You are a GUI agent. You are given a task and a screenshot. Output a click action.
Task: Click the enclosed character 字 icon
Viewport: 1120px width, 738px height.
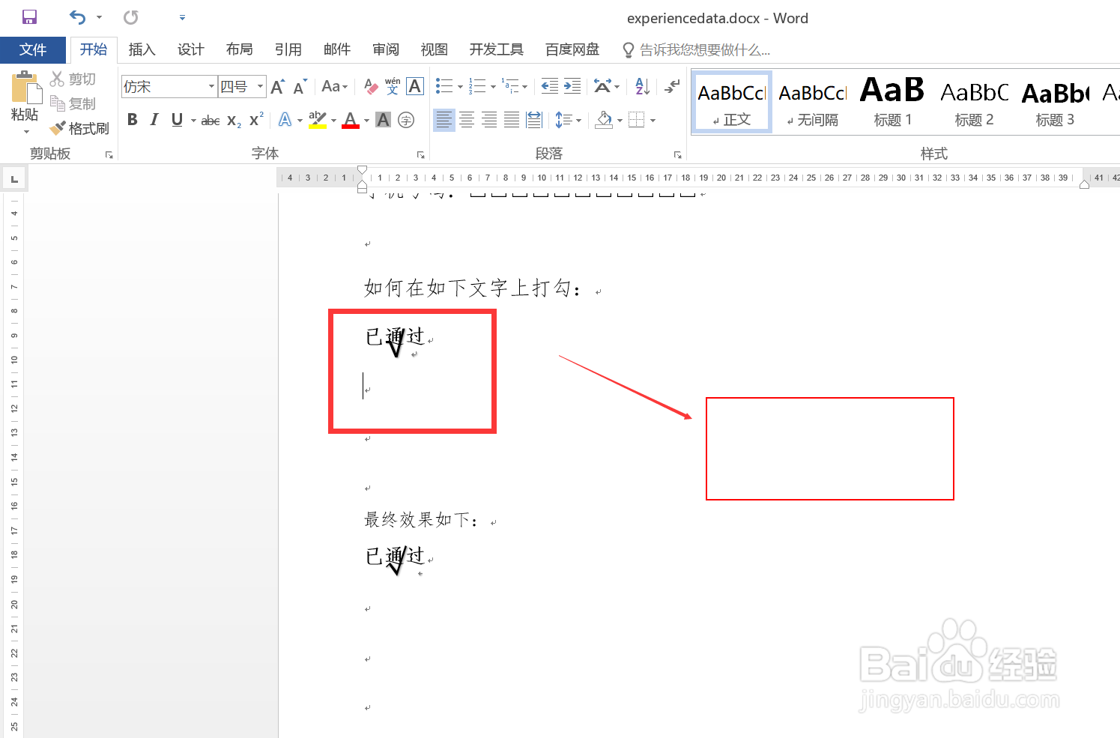click(x=406, y=120)
